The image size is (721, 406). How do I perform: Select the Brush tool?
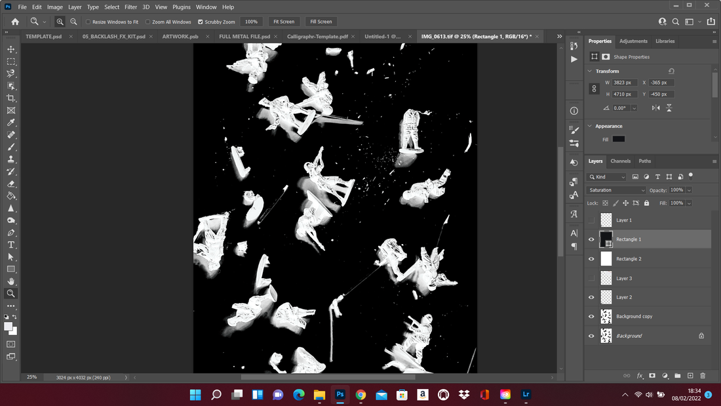[x=11, y=147]
